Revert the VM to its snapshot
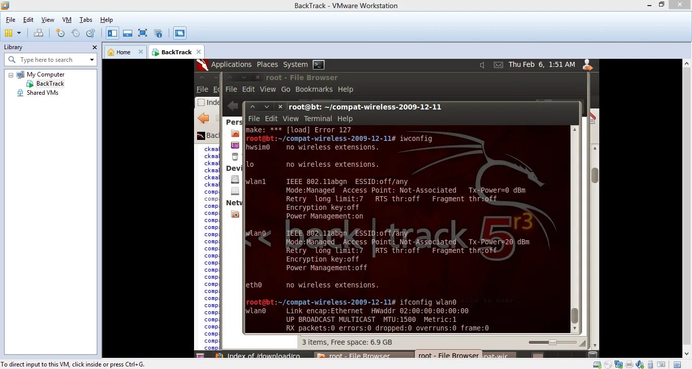Viewport: 692px width, 369px height. pos(75,33)
